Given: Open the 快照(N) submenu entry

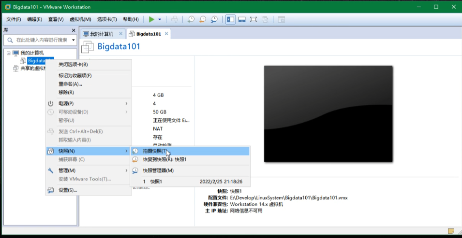Looking at the screenshot, I should coord(89,151).
